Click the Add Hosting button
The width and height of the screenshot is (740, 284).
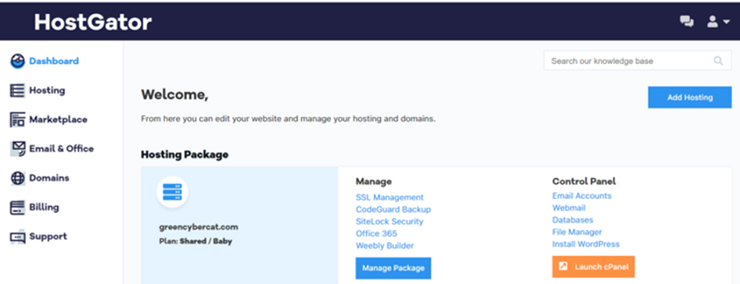coord(689,98)
